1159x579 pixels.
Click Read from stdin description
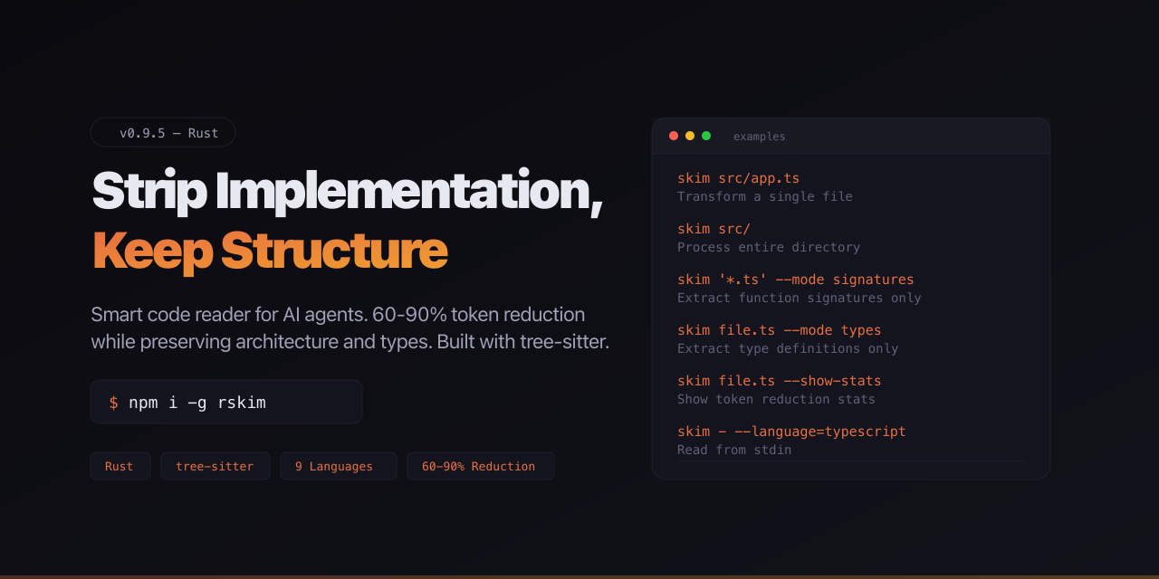pyautogui.click(x=734, y=450)
